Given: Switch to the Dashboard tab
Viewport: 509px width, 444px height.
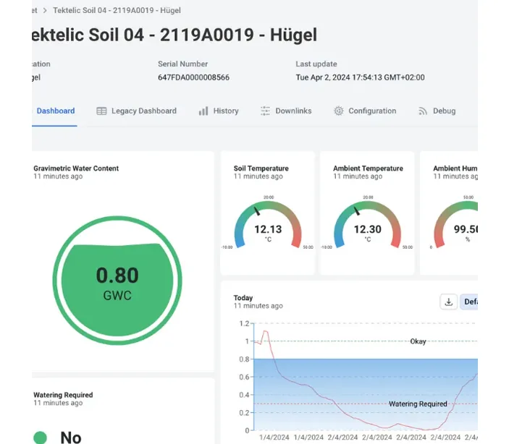Looking at the screenshot, I should coord(56,111).
